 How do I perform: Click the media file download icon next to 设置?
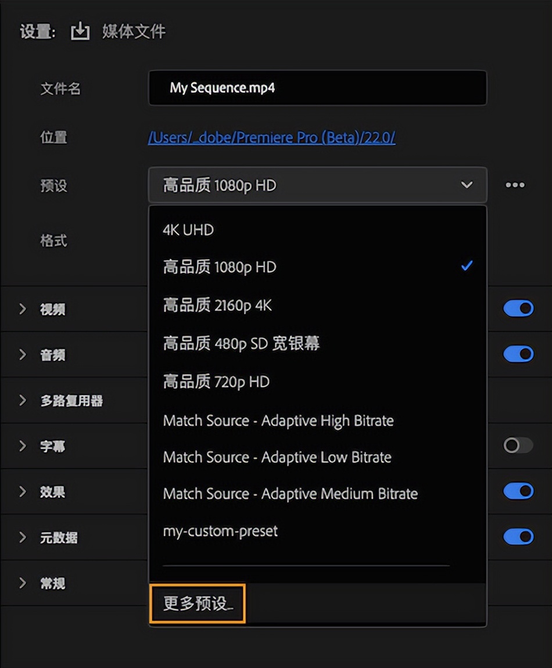[80, 32]
